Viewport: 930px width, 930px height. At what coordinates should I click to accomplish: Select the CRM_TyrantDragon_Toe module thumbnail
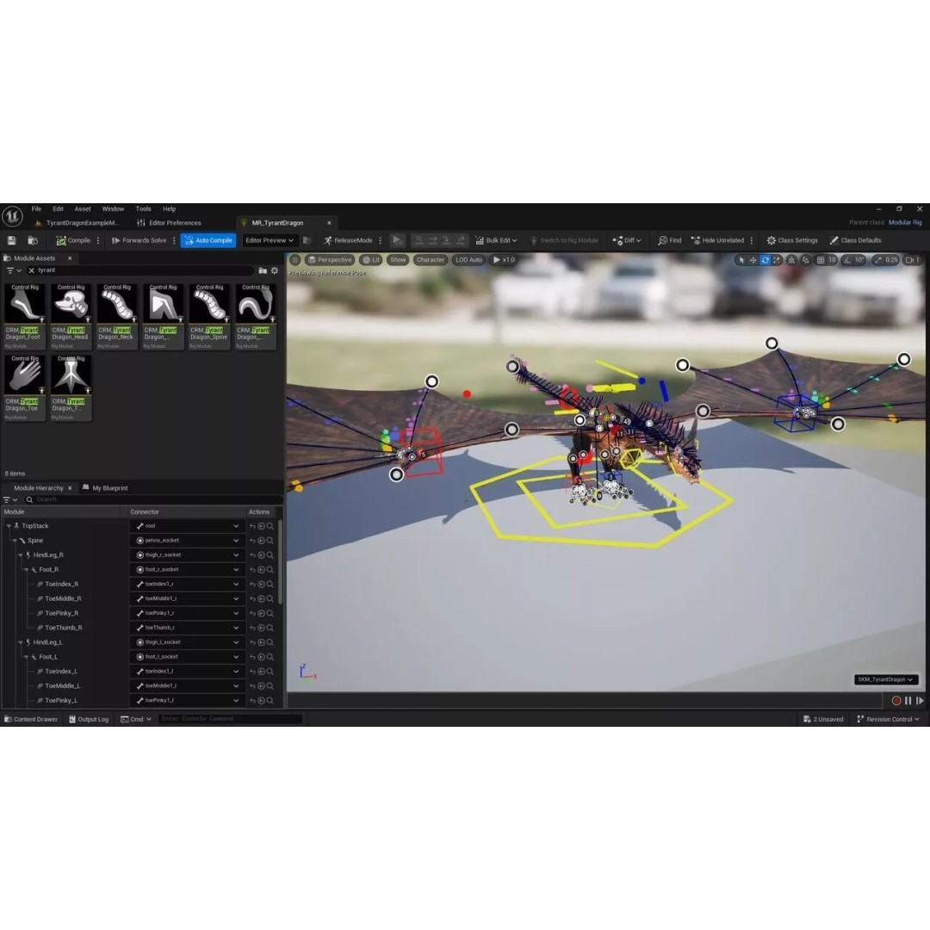pos(24,387)
